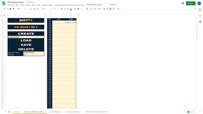Screen dimensions: 203x114
Task: Open the font size dropdown
Action: point(56,9)
